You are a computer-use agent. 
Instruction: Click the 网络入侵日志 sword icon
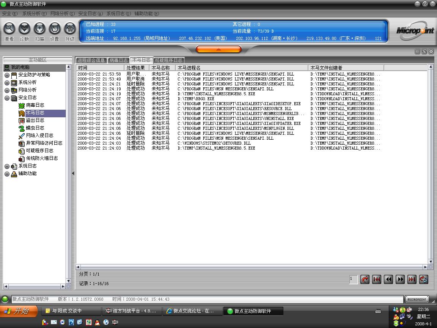tap(22, 136)
